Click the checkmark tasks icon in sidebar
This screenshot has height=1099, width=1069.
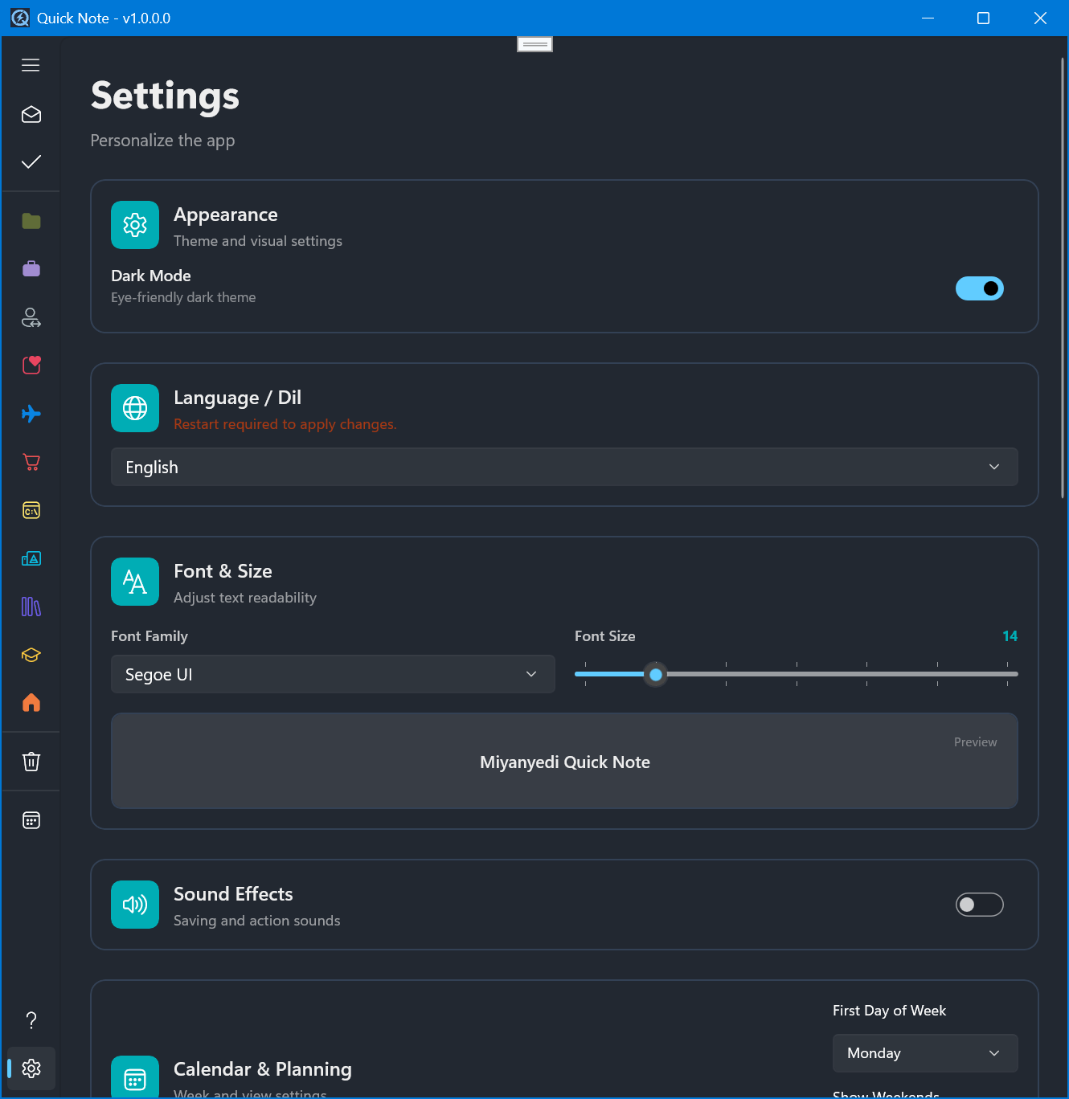[31, 162]
